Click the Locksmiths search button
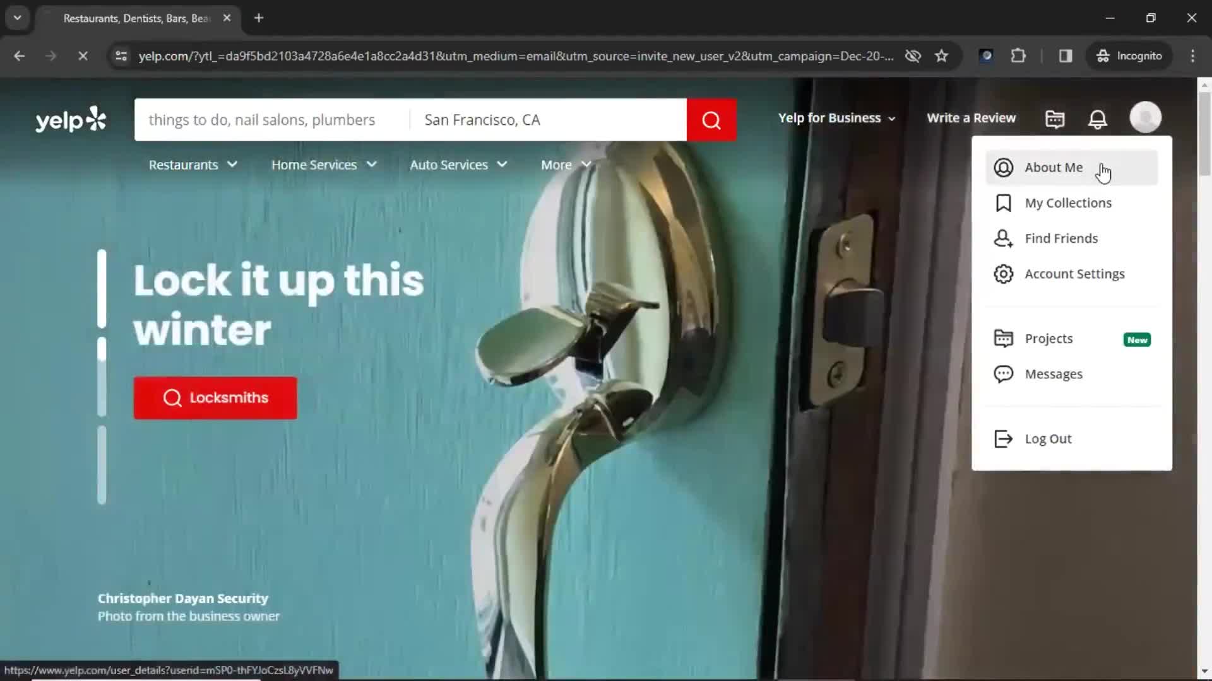 pyautogui.click(x=215, y=397)
